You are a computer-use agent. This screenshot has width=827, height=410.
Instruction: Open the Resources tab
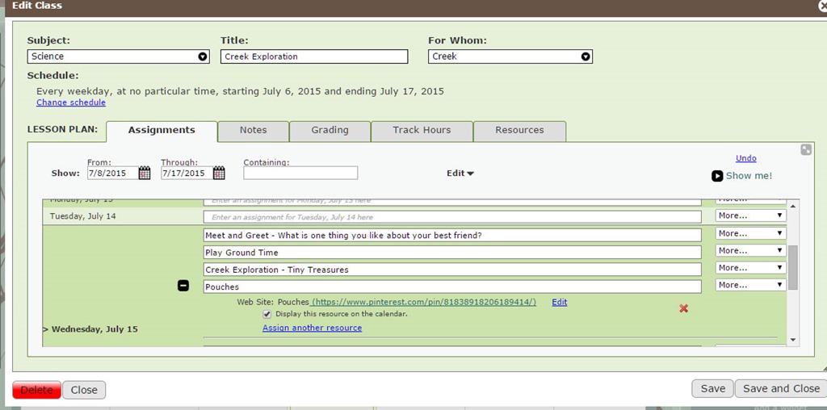pyautogui.click(x=519, y=130)
